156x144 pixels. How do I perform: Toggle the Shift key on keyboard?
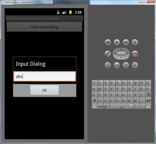[x=95, y=100]
